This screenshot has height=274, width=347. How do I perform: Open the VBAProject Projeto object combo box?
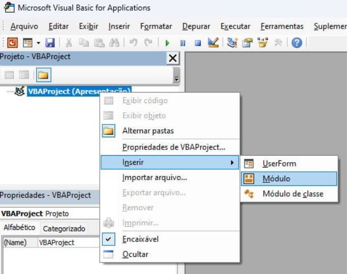tap(50, 214)
